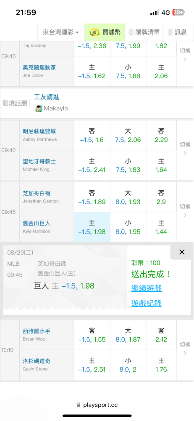Select 1.82 moneyline in Taj Bradley row
The image size is (194, 421).
point(161,48)
